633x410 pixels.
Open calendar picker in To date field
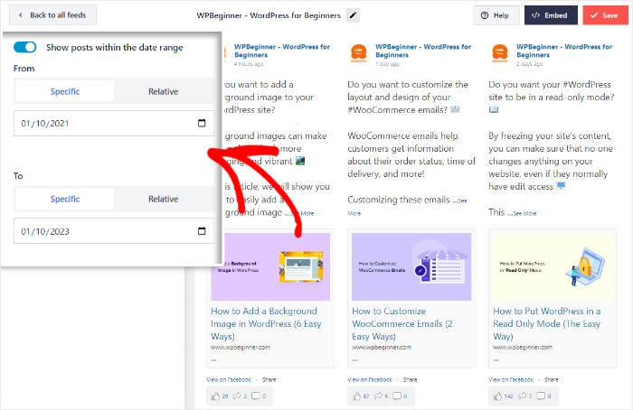201,231
